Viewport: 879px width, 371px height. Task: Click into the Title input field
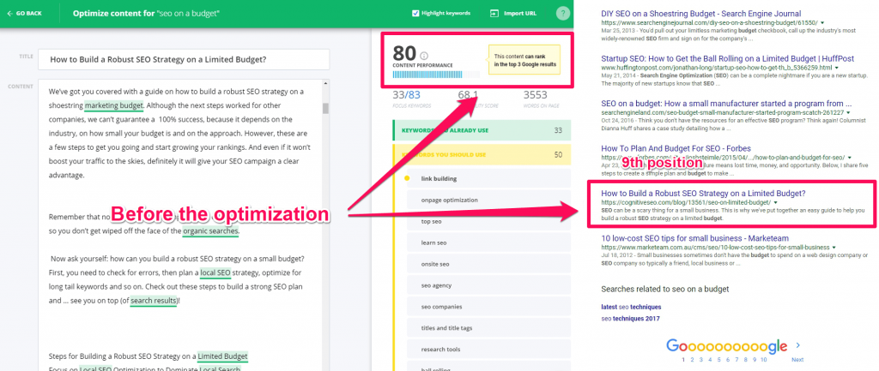click(x=184, y=60)
